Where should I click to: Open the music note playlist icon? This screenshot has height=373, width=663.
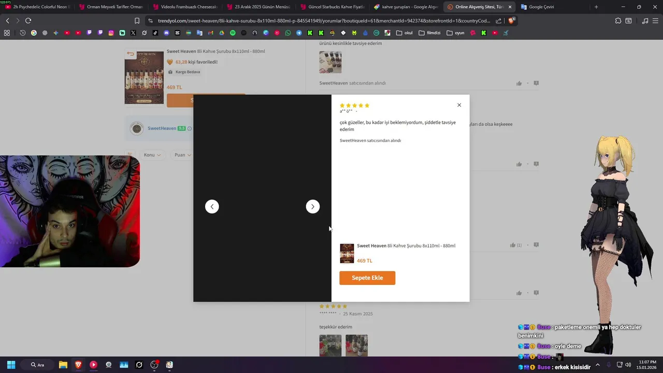[x=645, y=21]
